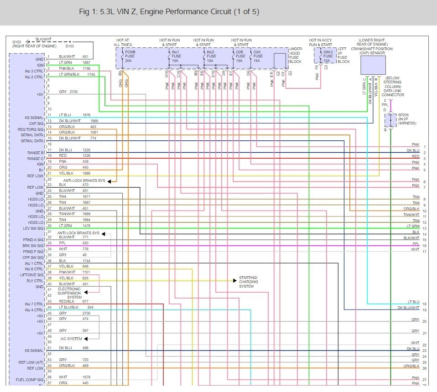Viewport: 437px width, 392px height.
Task: Click the REF LOW (A/T) pin label
Action: (31, 362)
